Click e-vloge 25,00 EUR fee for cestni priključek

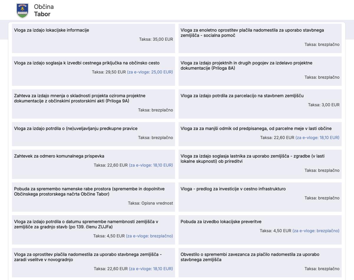pos(150,72)
